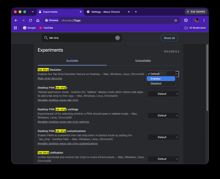
Task: Close the Experiments tab
Action: point(81,12)
